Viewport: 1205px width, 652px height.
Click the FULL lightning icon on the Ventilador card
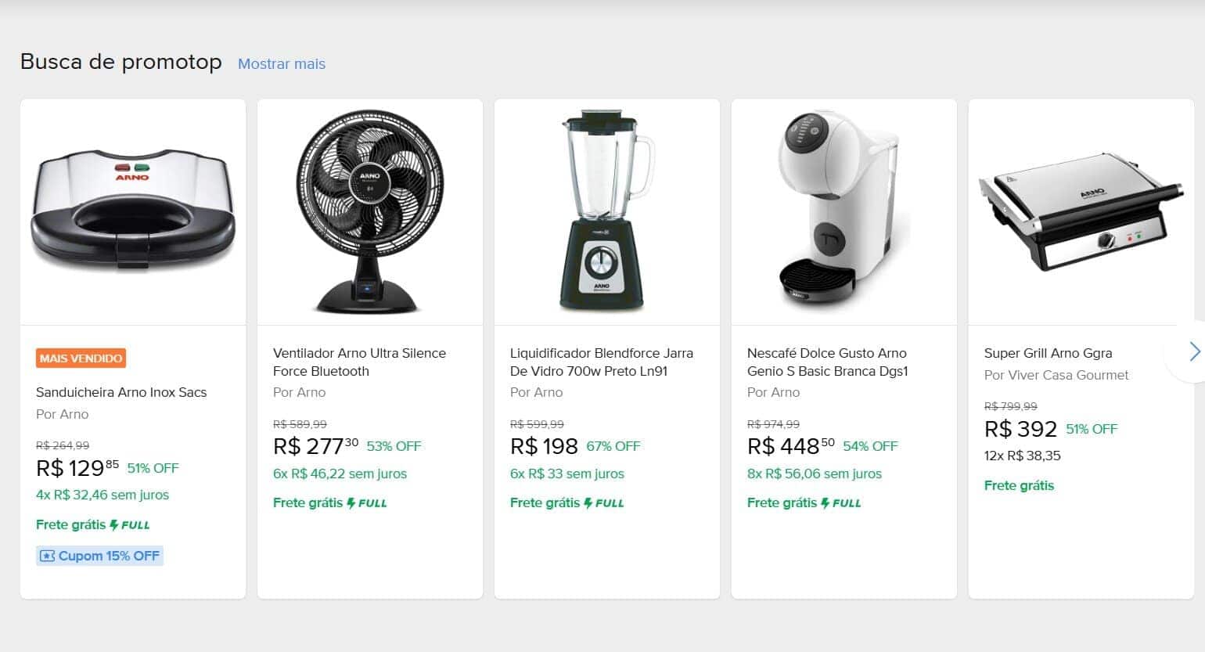click(351, 503)
